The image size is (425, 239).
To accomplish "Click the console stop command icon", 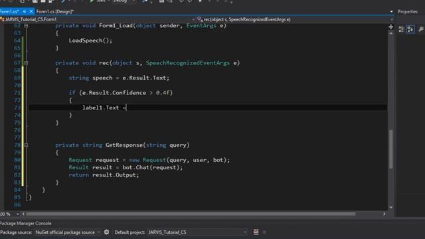I will [264, 232].
